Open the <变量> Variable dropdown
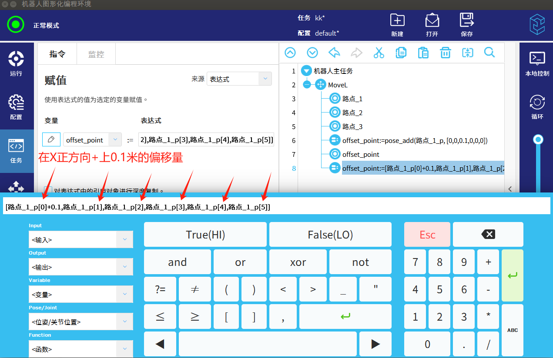 pos(81,294)
